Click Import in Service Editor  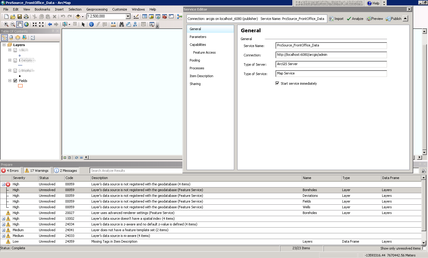336,19
